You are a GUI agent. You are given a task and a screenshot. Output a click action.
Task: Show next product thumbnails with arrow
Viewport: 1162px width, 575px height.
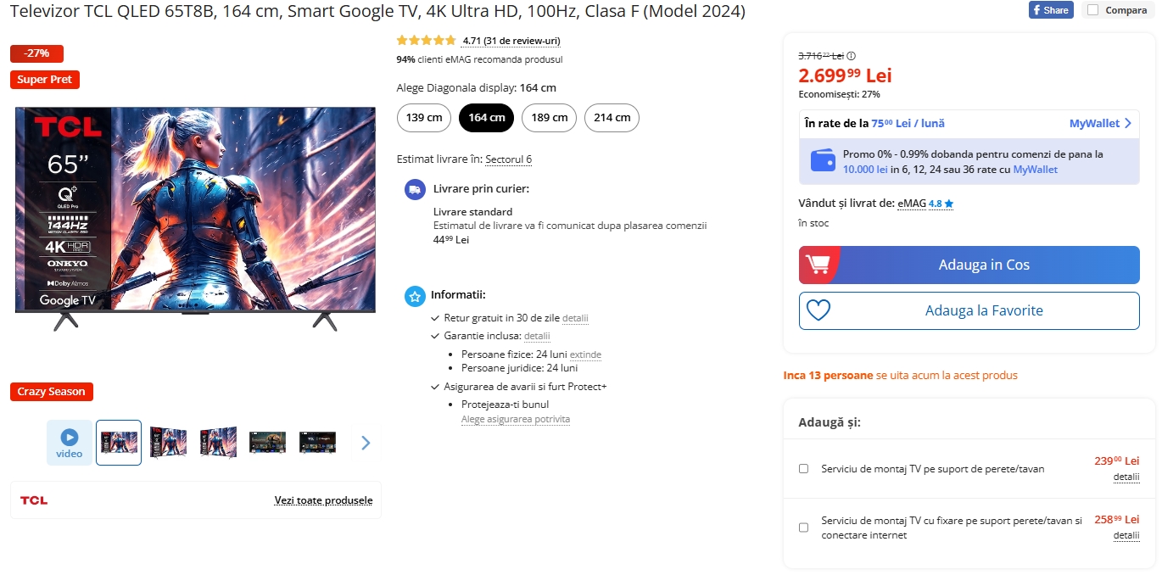tap(366, 443)
